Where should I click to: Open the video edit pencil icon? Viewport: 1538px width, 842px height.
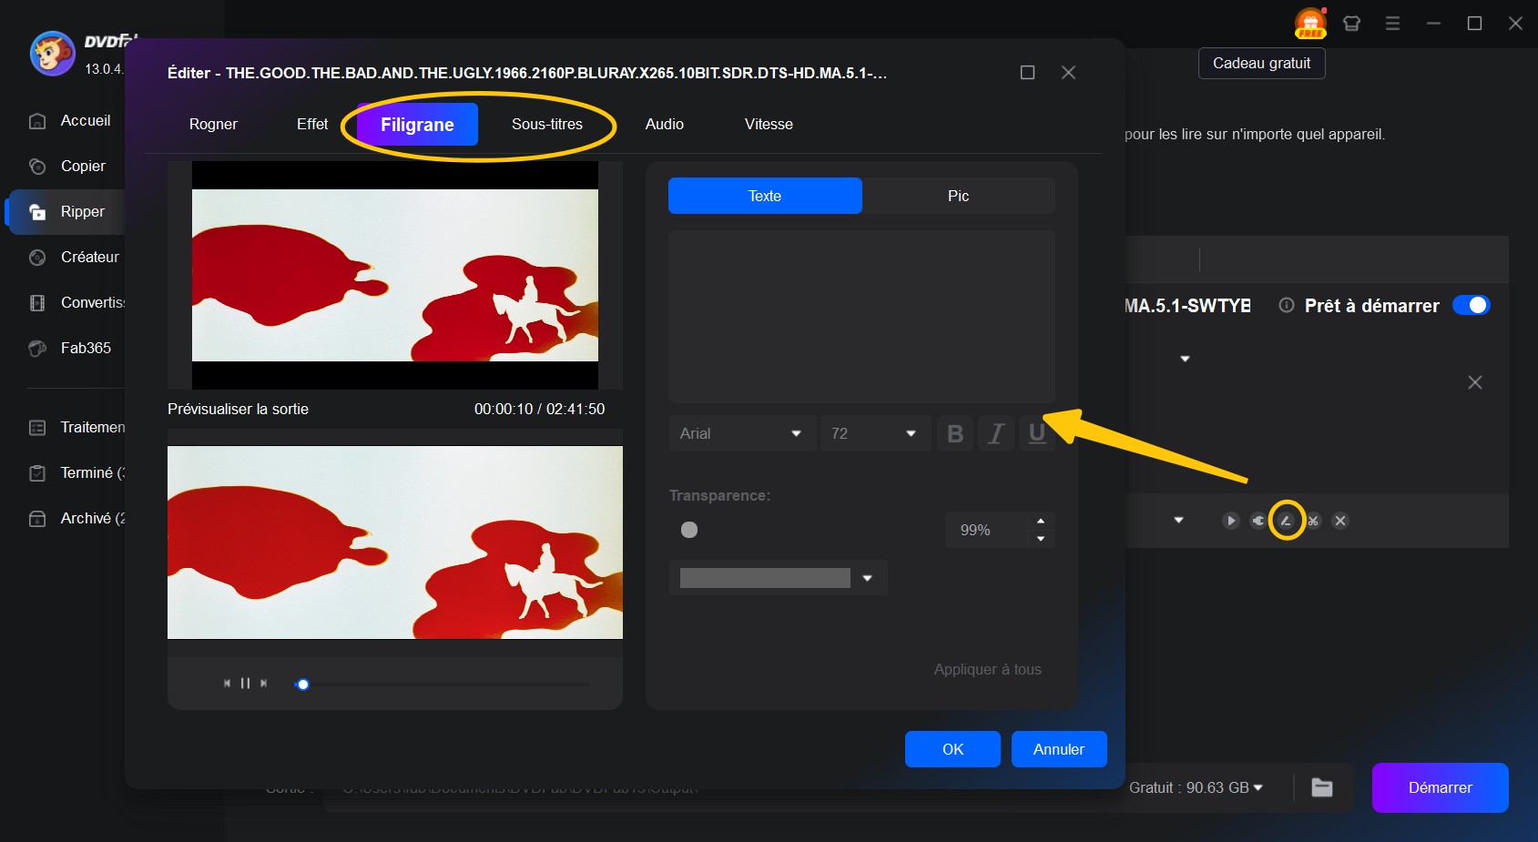tap(1286, 521)
